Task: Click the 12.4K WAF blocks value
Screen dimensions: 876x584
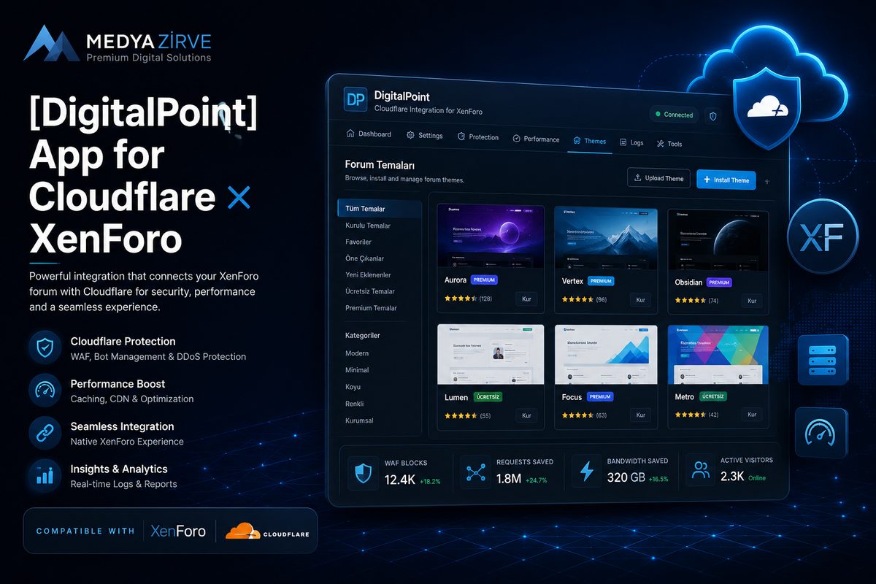Action: click(400, 479)
